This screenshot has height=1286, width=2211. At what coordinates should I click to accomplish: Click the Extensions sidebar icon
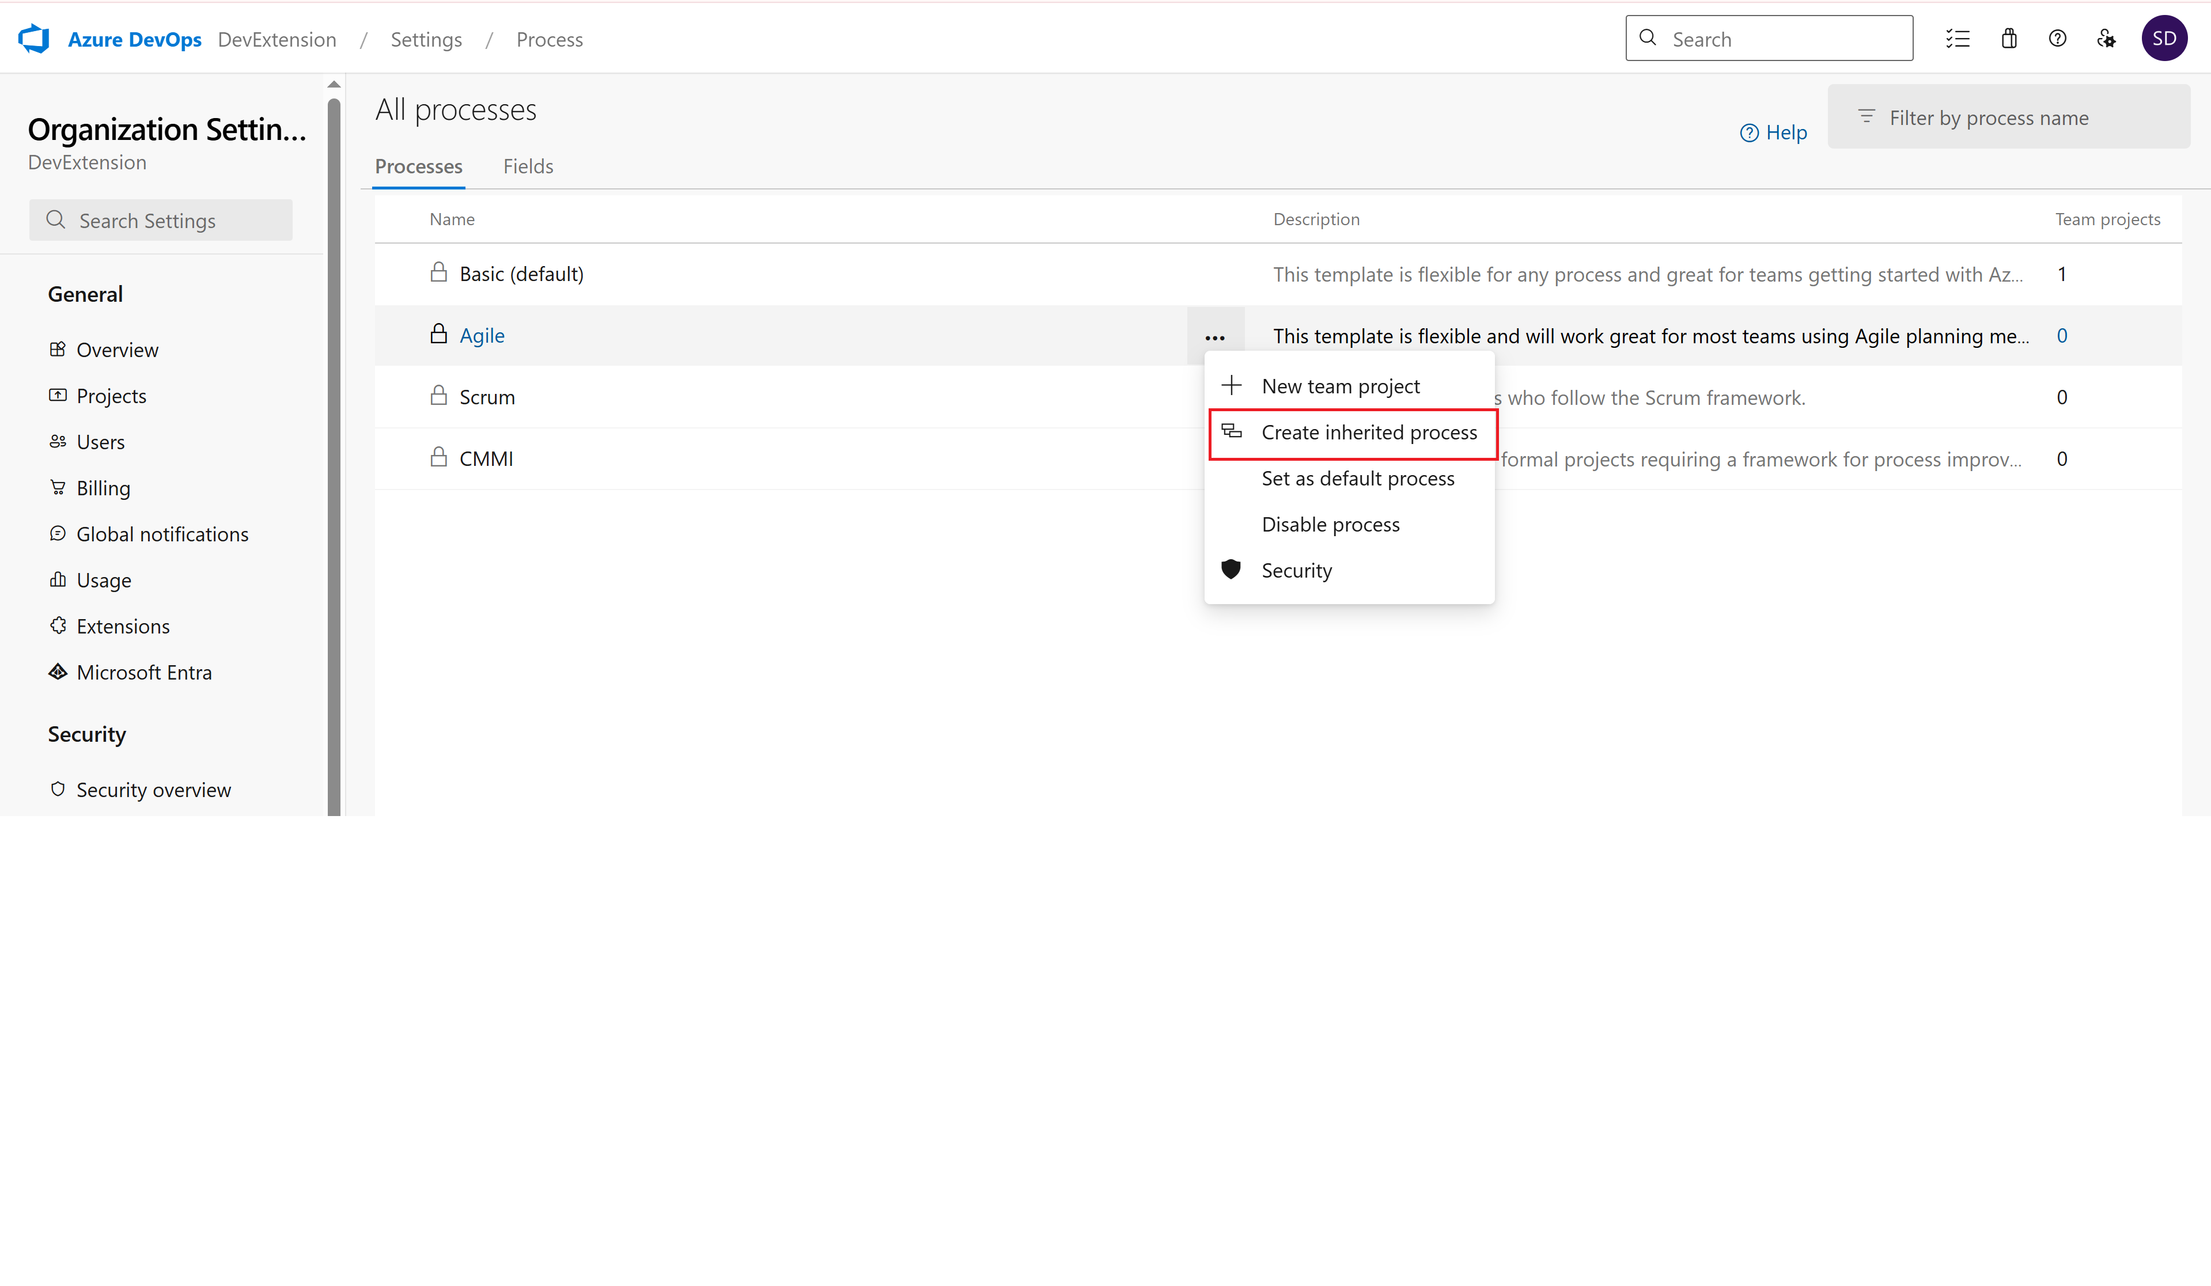click(x=58, y=625)
